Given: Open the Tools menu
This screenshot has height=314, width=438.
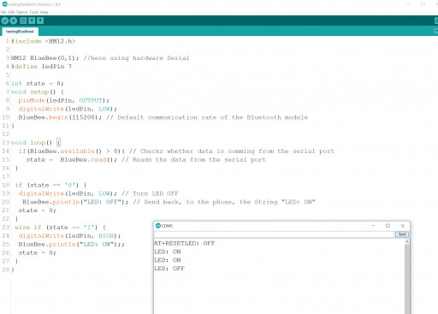Looking at the screenshot, I should point(33,12).
